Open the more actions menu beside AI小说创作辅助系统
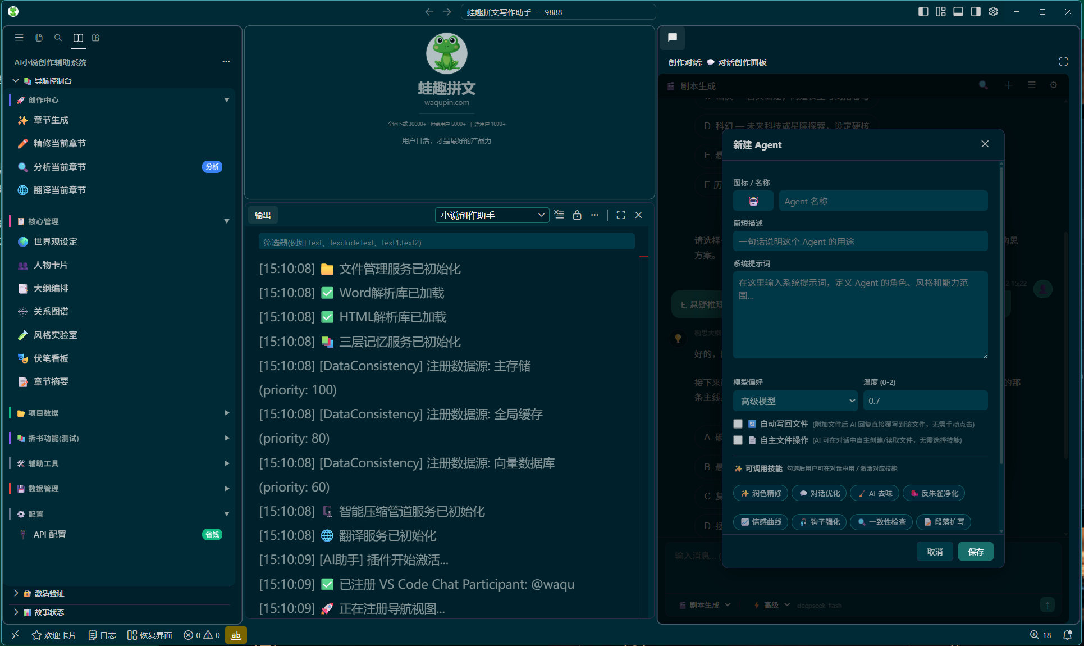1084x646 pixels. click(226, 62)
